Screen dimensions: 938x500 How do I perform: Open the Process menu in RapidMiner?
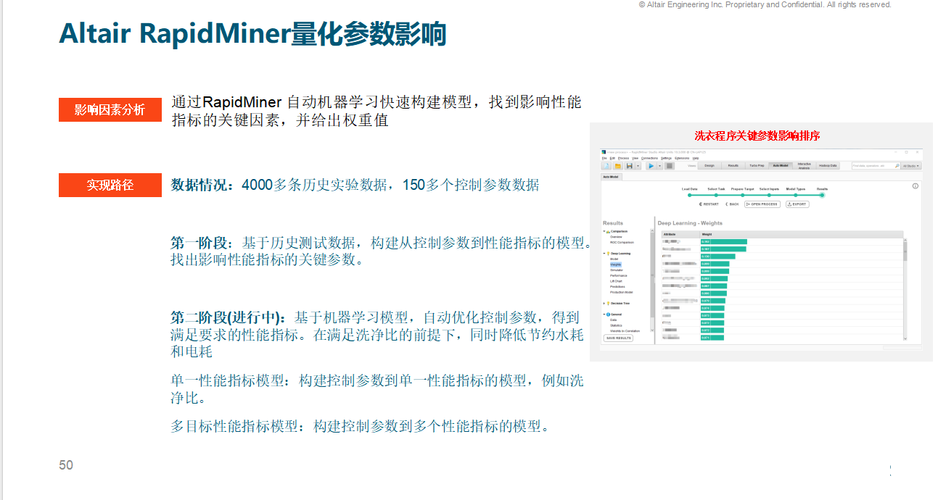coord(623,158)
